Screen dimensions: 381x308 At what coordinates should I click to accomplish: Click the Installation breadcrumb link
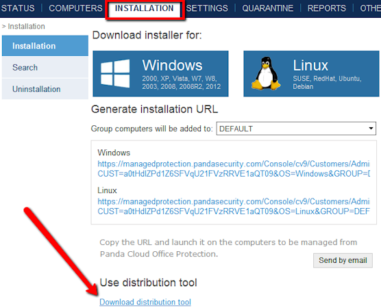pos(26,26)
